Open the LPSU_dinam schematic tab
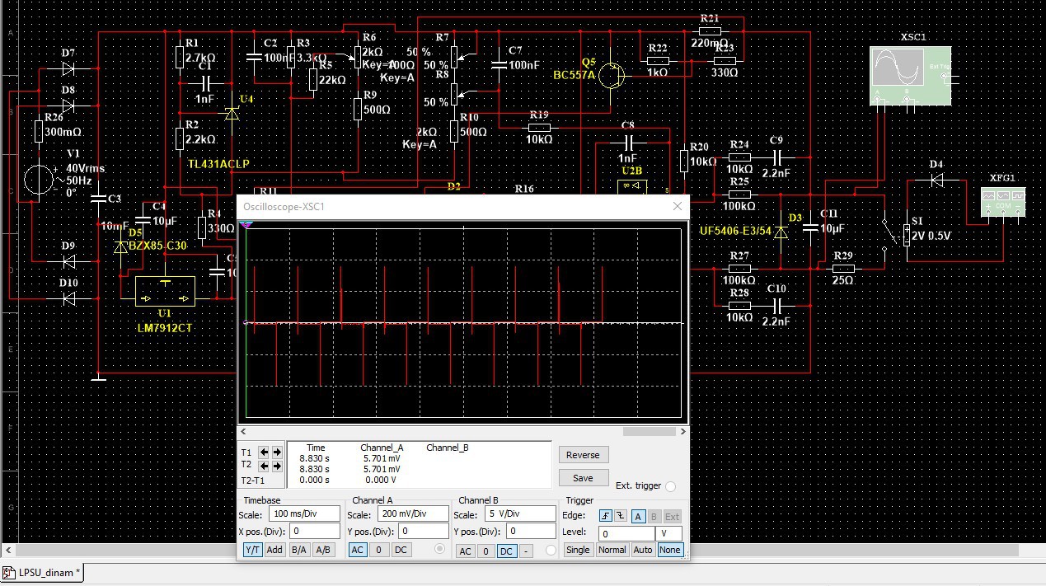This screenshot has width=1046, height=586. coord(43,572)
